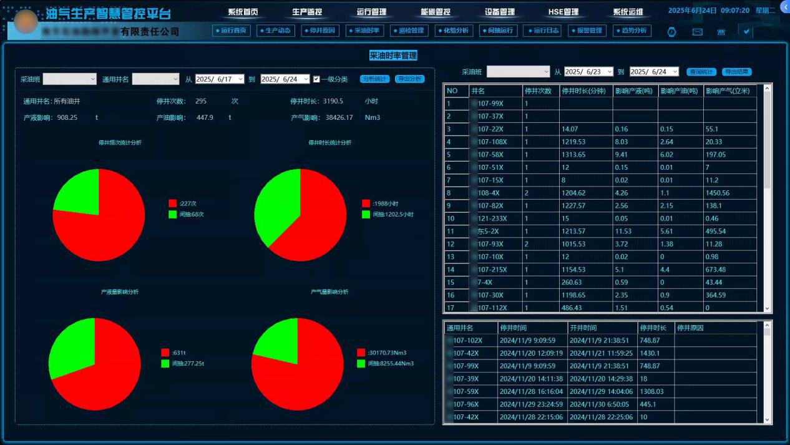The height and width of the screenshot is (445, 790).
Task: Switch to the 运行首页 tab
Action: [231, 31]
